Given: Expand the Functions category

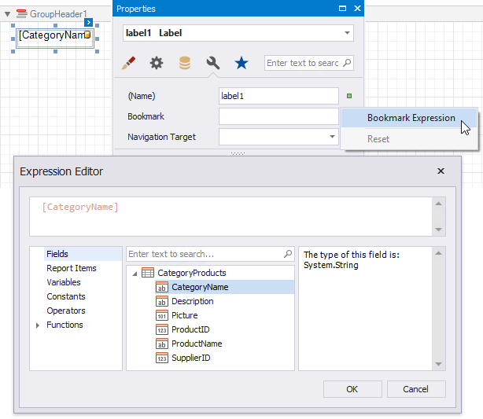Looking at the screenshot, I should coord(37,325).
